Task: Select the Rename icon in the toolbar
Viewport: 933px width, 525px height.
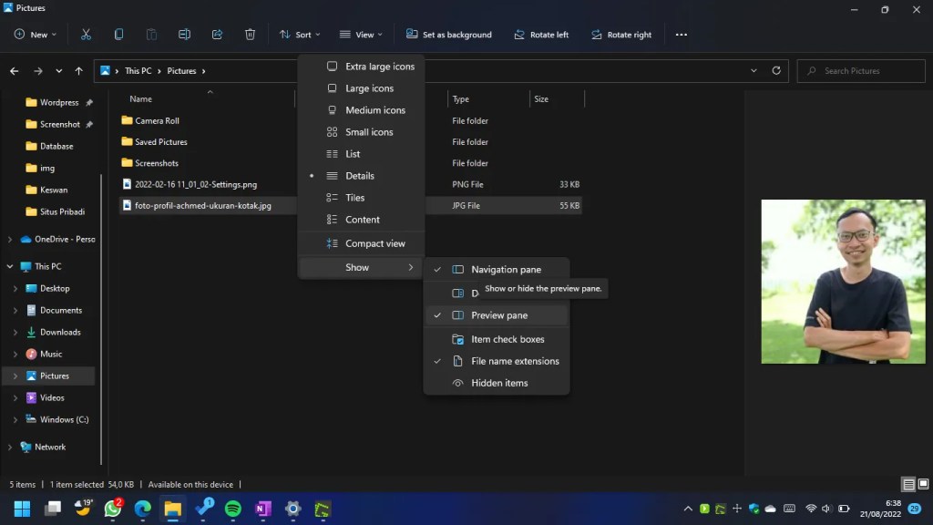Action: (184, 34)
